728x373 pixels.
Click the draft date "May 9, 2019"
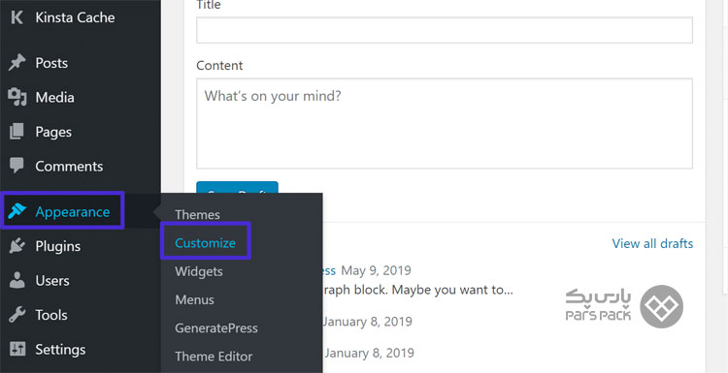pos(376,270)
